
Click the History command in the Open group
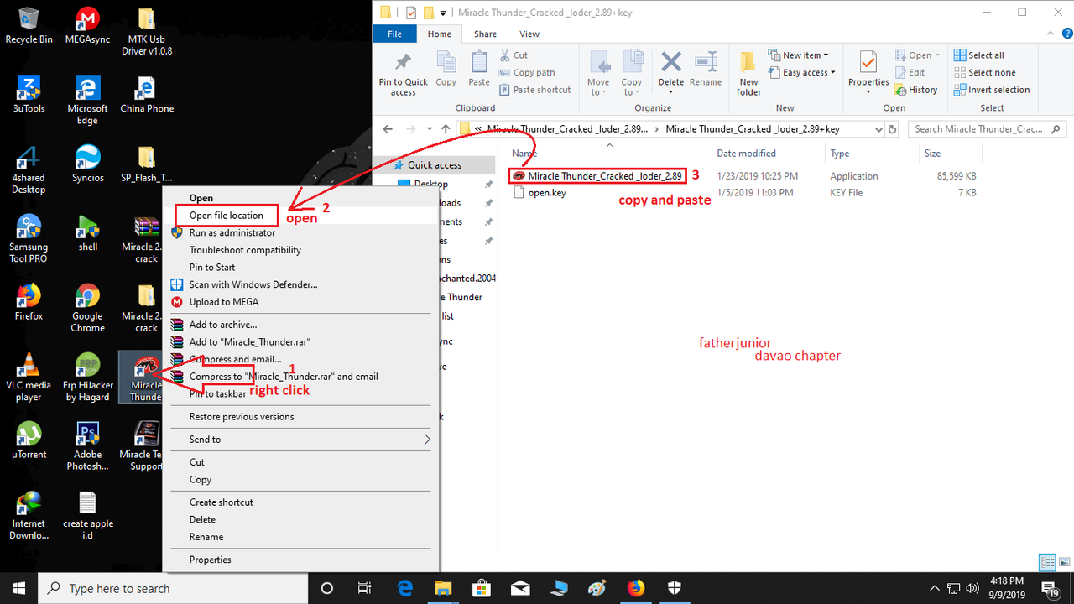pyautogui.click(x=916, y=90)
